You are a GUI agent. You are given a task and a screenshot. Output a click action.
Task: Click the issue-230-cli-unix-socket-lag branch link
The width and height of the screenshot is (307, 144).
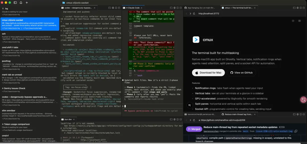pos(274,131)
